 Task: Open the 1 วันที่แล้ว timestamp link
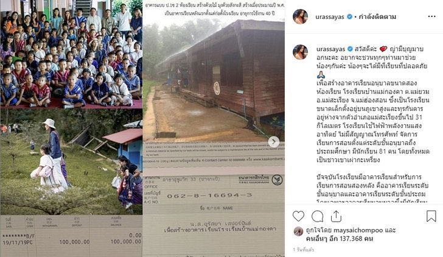coord(304,250)
